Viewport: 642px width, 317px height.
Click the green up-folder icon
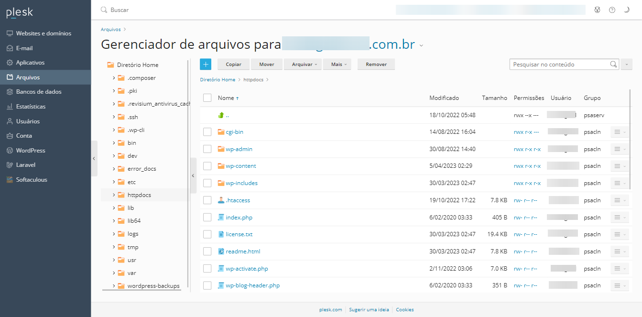click(x=221, y=115)
